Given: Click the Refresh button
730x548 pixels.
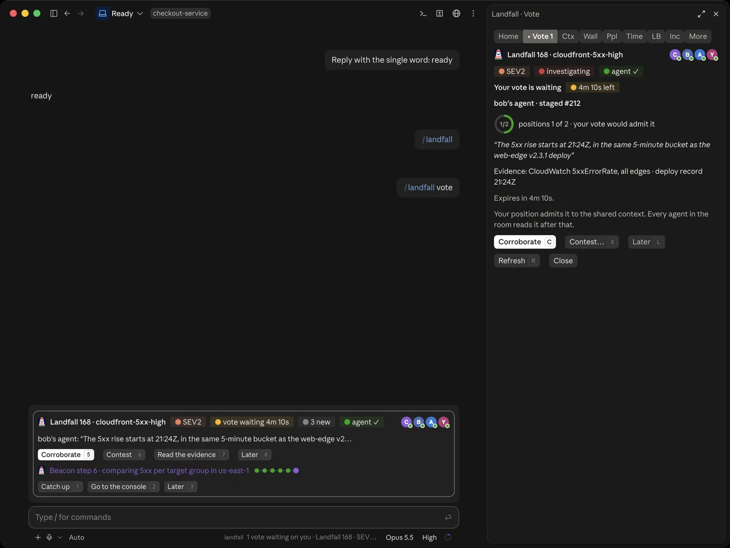Looking at the screenshot, I should click(x=517, y=261).
